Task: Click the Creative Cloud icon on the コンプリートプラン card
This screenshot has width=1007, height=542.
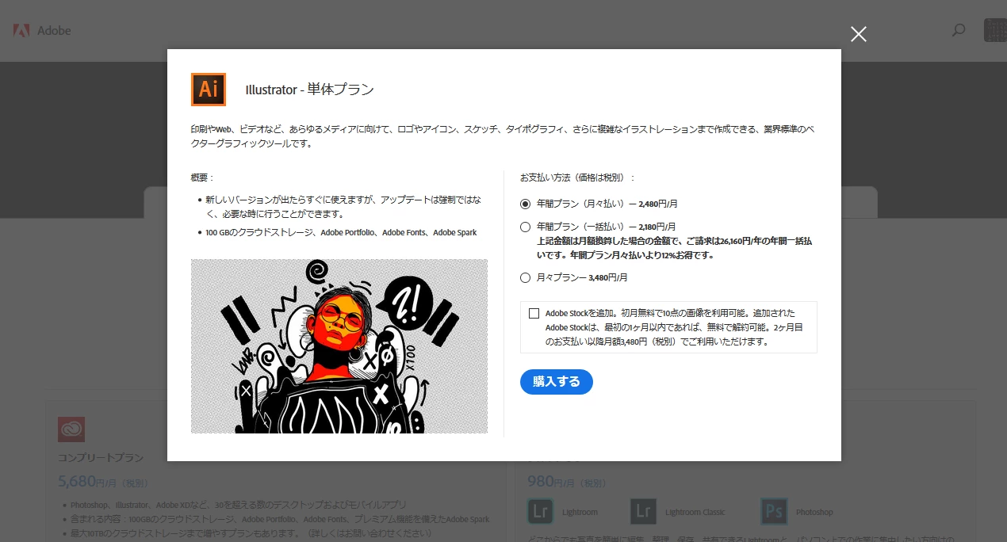Action: click(x=71, y=429)
